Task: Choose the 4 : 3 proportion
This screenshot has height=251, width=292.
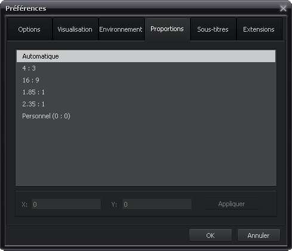Action: tap(146, 68)
